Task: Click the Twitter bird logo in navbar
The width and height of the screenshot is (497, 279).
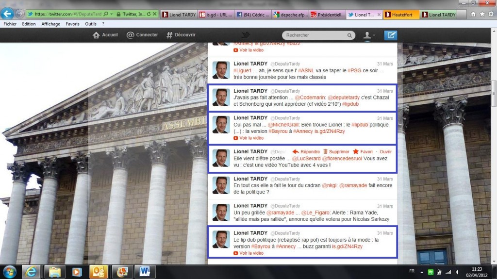Action: pos(245,34)
